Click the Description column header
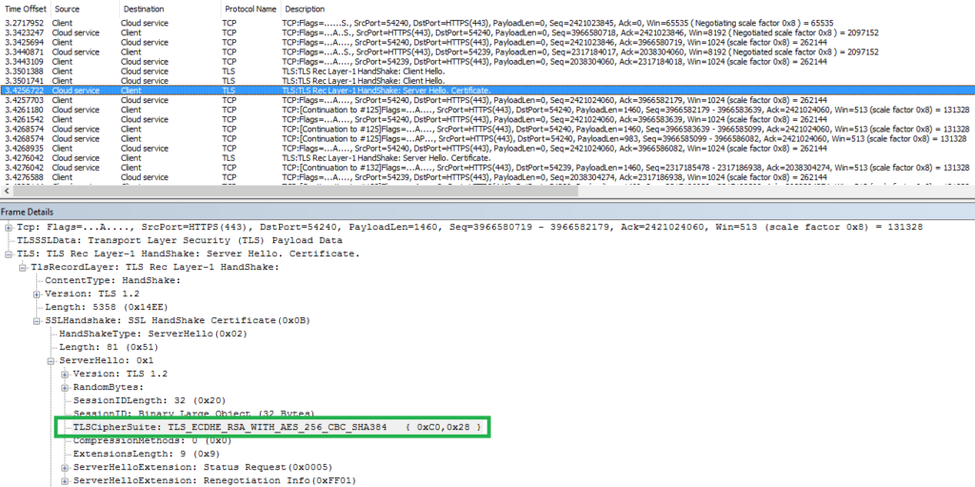 305,8
